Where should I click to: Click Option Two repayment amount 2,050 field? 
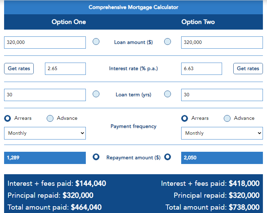click(x=222, y=158)
